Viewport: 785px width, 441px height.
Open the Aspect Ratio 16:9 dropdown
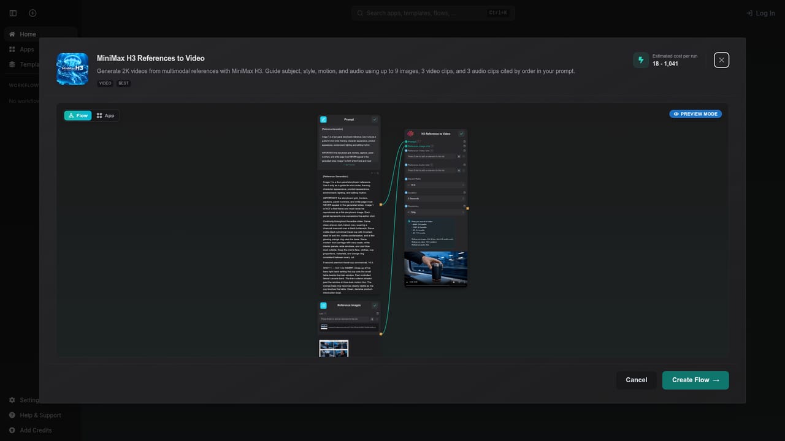click(x=435, y=184)
